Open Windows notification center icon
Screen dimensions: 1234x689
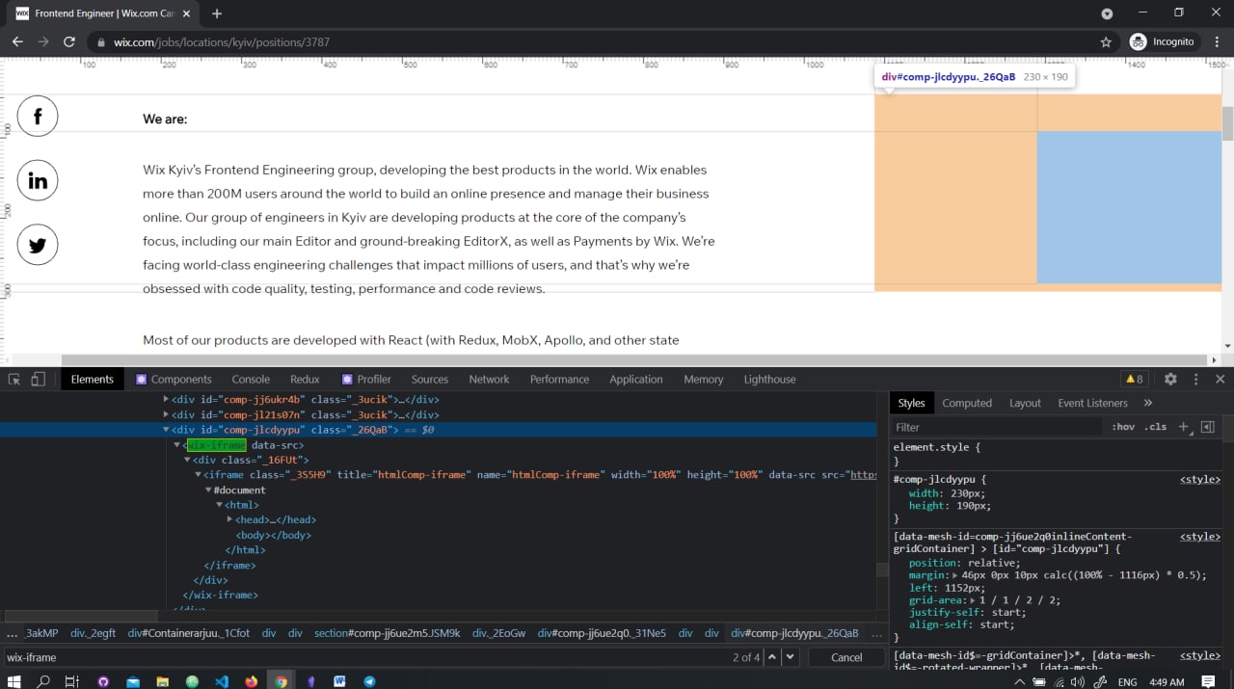[1208, 681]
